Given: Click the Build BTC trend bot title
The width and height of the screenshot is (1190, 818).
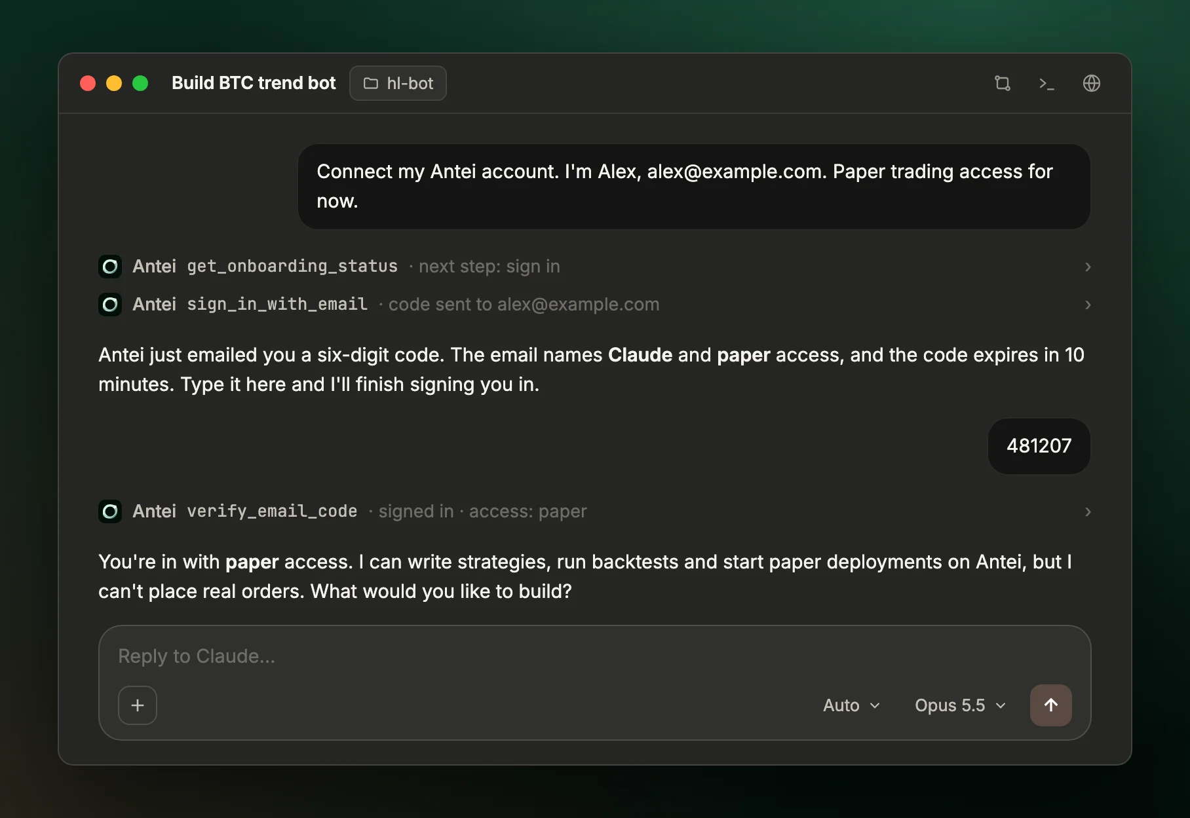Looking at the screenshot, I should pos(254,83).
